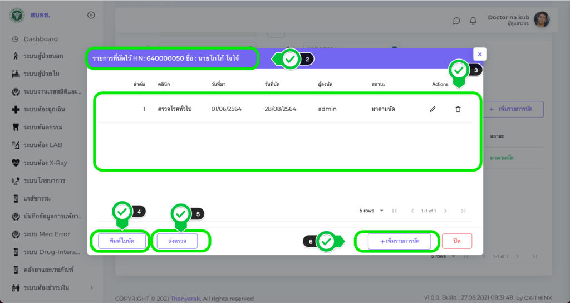Go to first page in modal pagination
This screenshot has width=570, height=303.
click(395, 211)
